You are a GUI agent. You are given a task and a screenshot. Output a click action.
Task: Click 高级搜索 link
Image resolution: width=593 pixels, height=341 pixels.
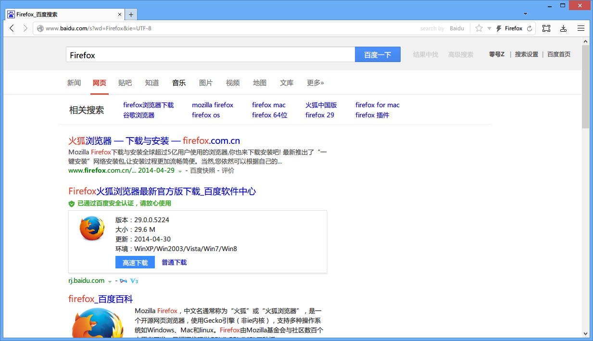[461, 55]
